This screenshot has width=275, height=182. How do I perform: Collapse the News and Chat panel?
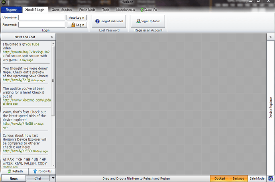52,37
